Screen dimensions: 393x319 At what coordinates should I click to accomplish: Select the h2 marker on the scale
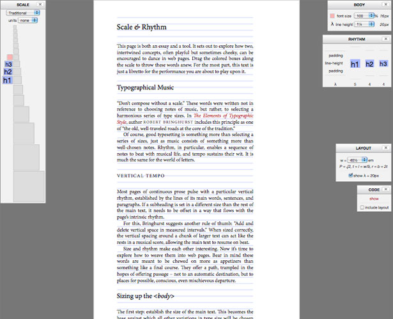coord(8,72)
